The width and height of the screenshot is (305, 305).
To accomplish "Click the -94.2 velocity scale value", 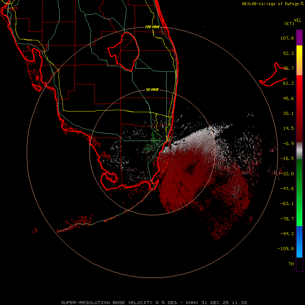I will click(x=287, y=234).
